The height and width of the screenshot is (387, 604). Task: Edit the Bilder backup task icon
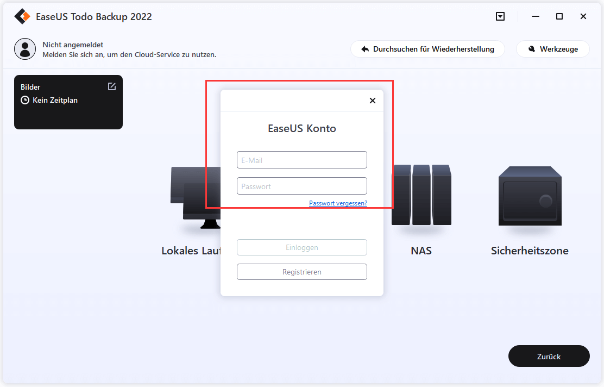[112, 86]
